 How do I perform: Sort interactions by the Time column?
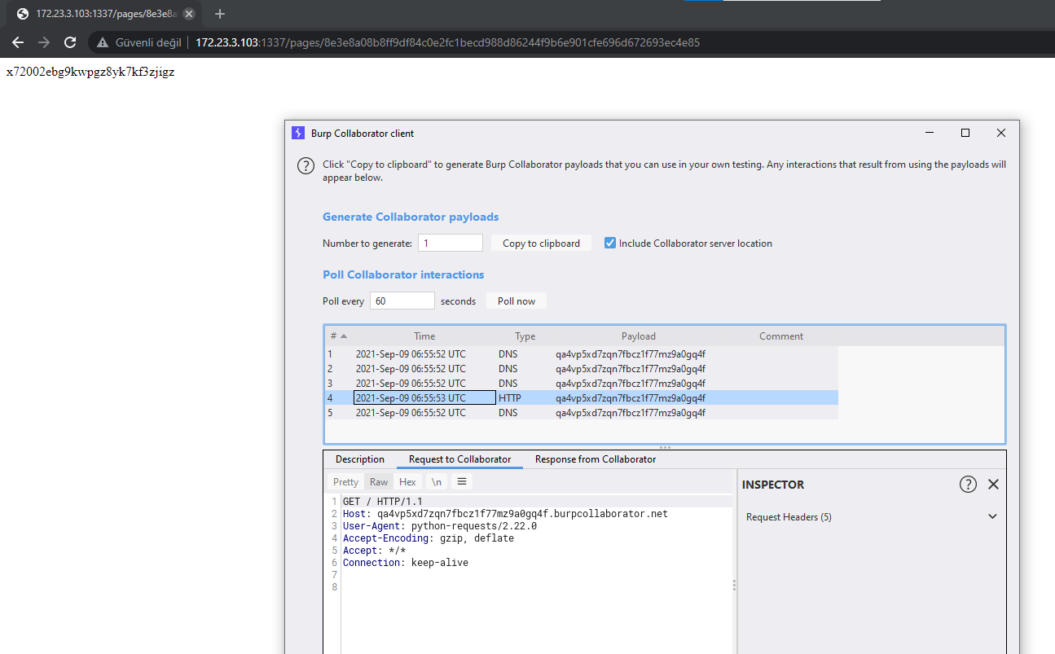point(424,336)
